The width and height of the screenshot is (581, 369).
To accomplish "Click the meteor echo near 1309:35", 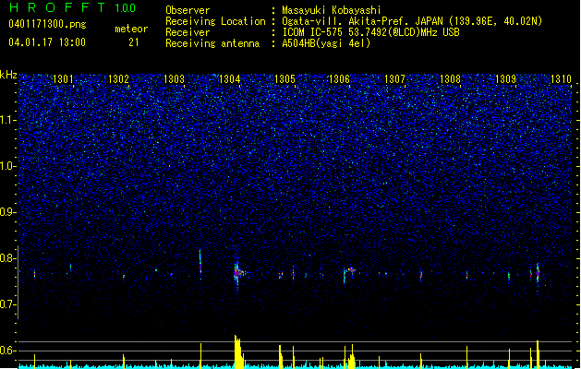I will point(538,274).
